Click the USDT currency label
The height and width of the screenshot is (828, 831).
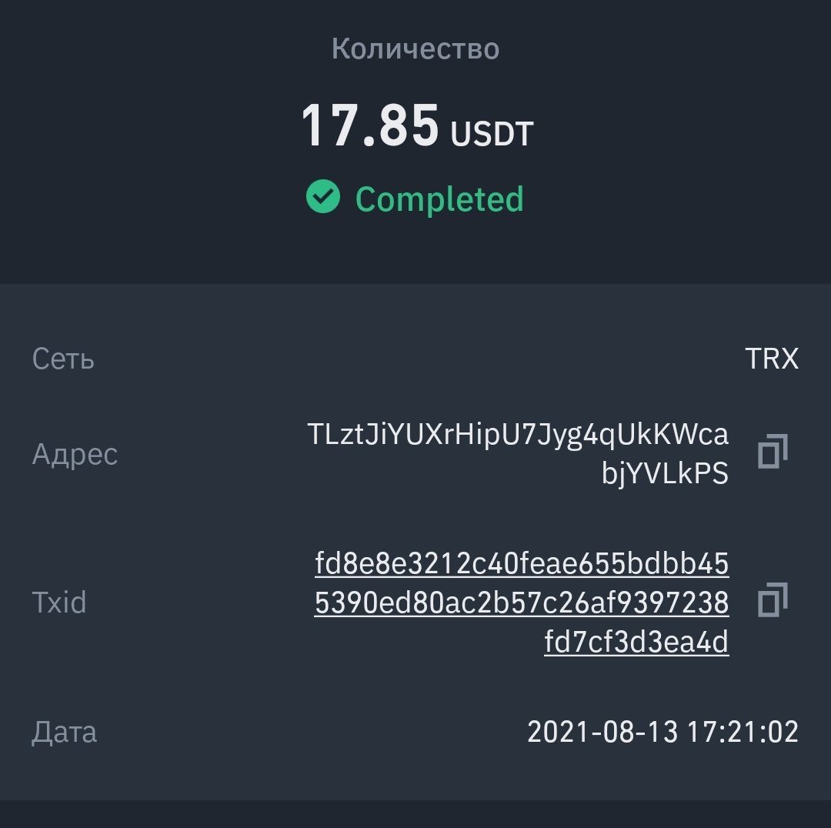coord(492,134)
